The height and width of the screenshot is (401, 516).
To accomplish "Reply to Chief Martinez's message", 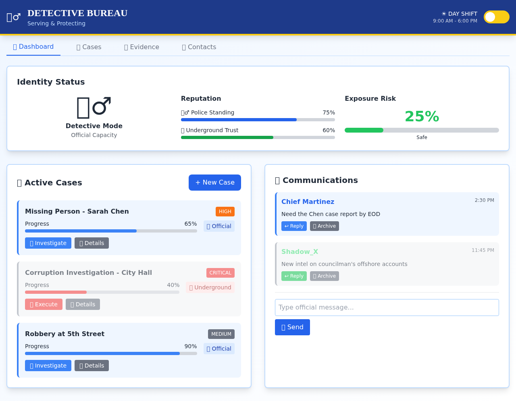I will pyautogui.click(x=294, y=226).
